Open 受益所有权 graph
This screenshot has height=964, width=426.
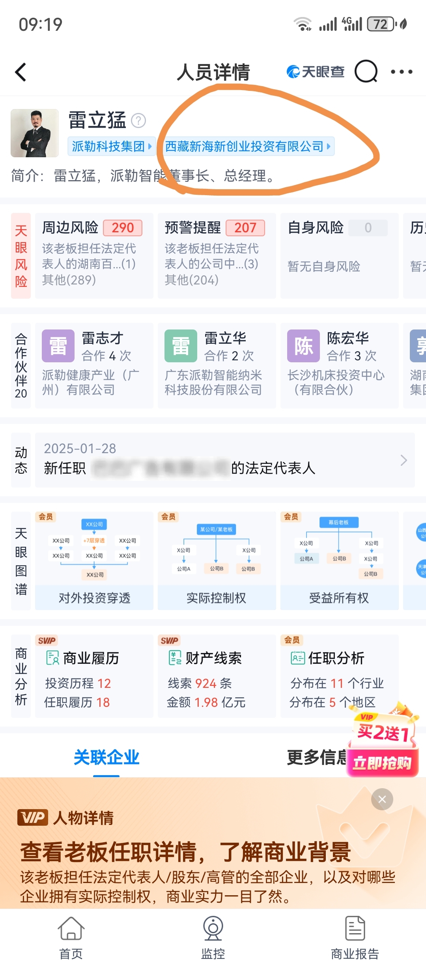340,561
